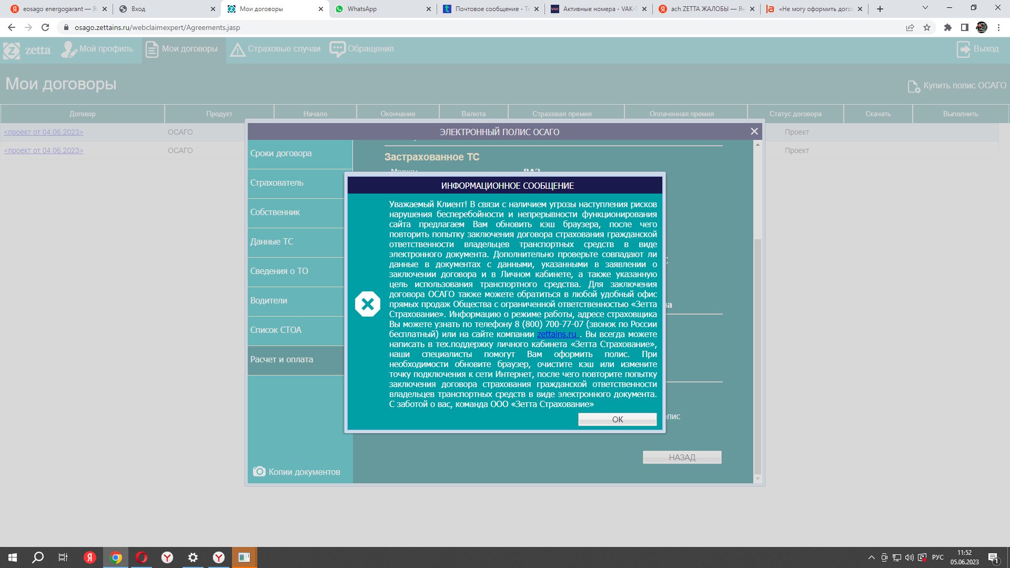Click the Статус договора column header
This screenshot has height=568, width=1010.
pyautogui.click(x=795, y=114)
